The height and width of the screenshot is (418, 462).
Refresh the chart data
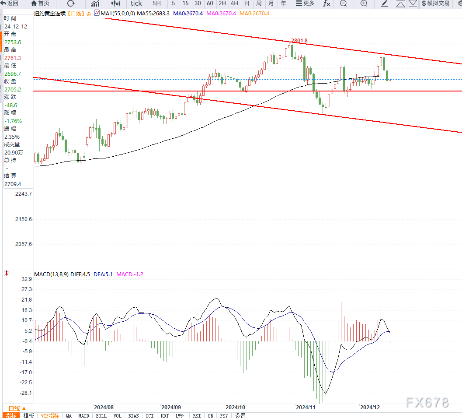[x=71, y=3]
